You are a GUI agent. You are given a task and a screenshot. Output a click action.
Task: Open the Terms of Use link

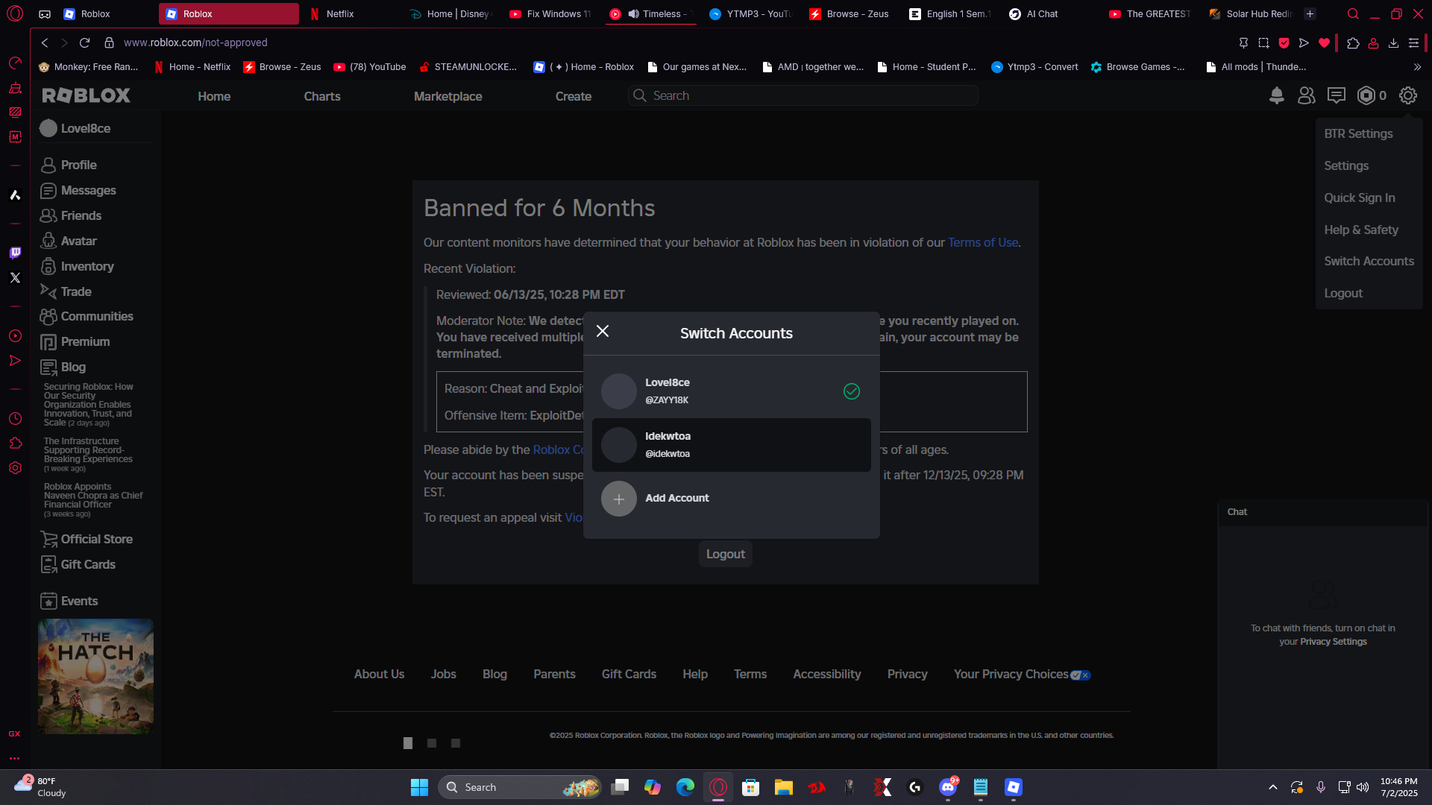[x=983, y=243]
